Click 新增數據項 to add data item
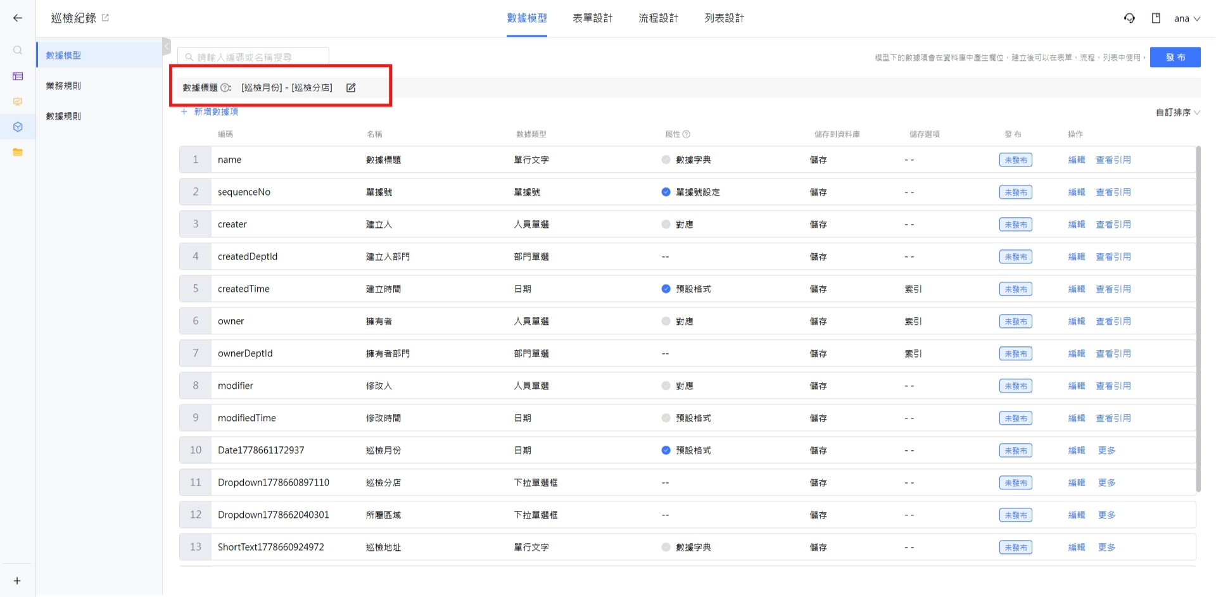 (210, 111)
